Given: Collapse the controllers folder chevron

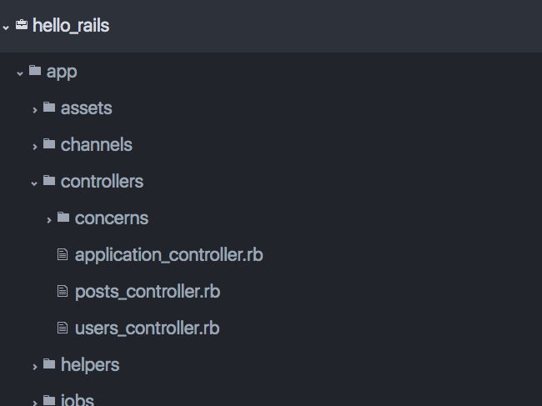Looking at the screenshot, I should click(34, 182).
